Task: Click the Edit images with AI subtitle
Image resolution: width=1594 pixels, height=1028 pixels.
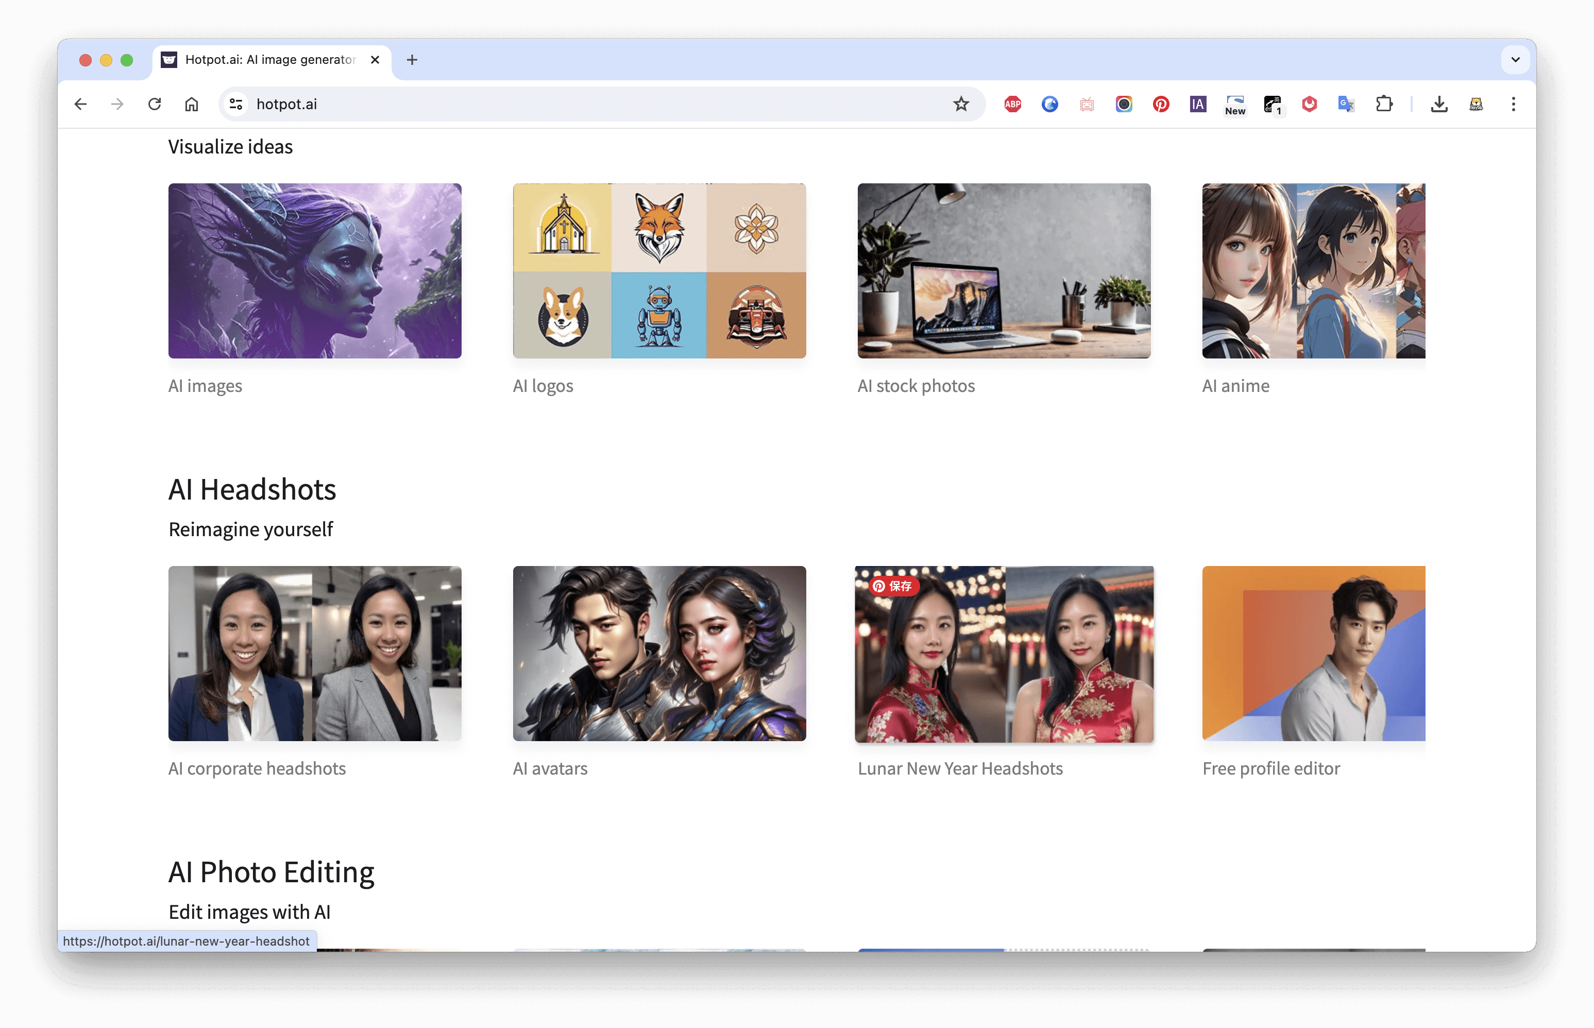Action: (x=249, y=912)
